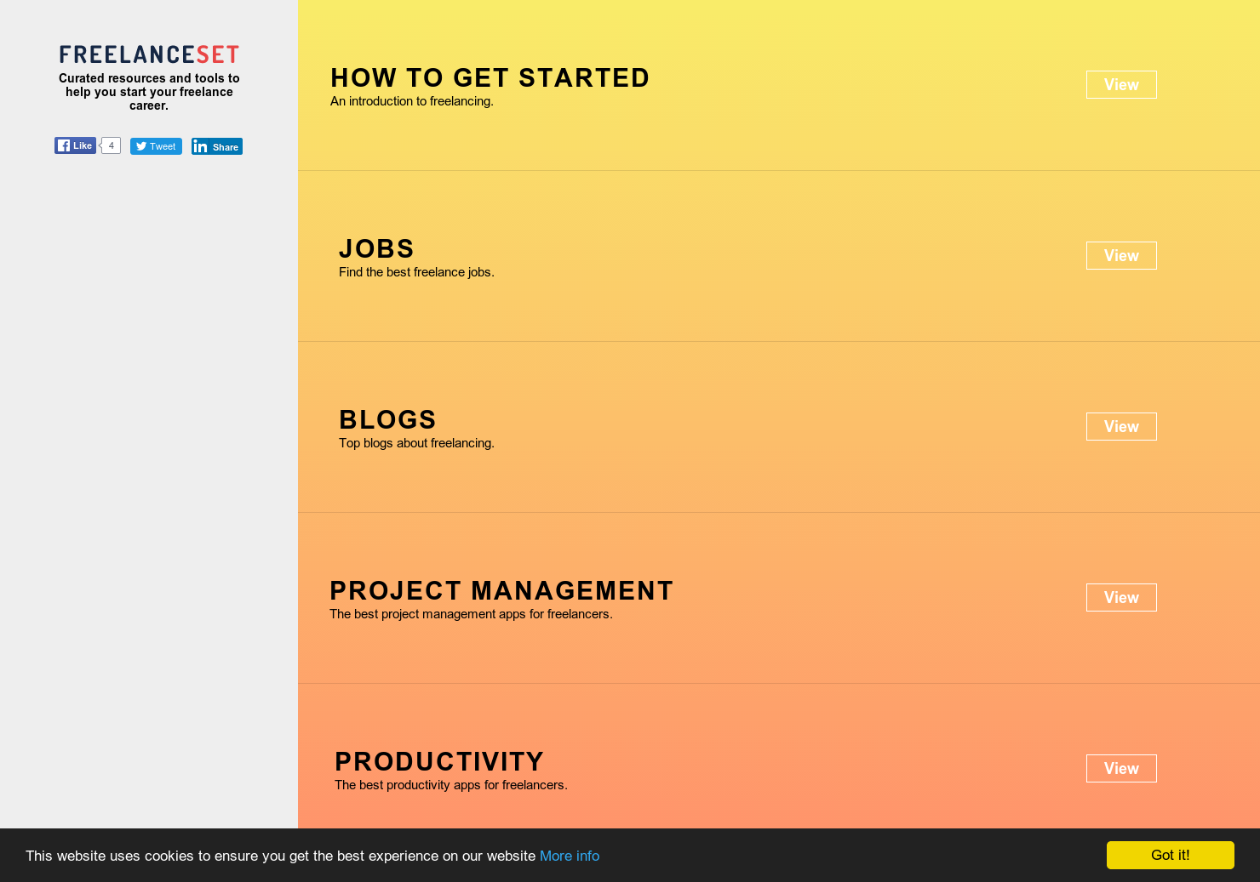
Task: Select the JOBS heading
Action: [376, 248]
